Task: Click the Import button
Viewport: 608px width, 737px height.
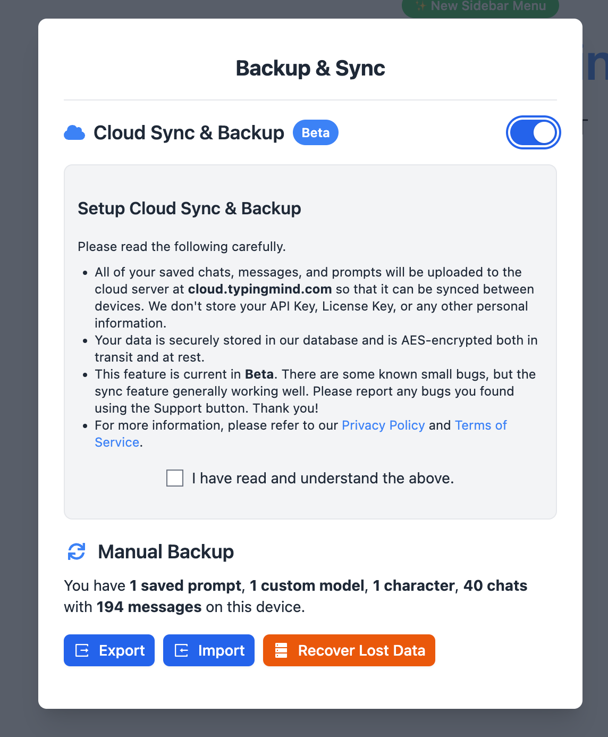Action: tap(209, 650)
